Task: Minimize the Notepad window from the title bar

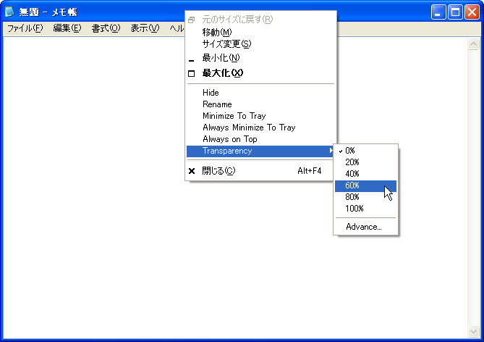Action: pos(438,12)
